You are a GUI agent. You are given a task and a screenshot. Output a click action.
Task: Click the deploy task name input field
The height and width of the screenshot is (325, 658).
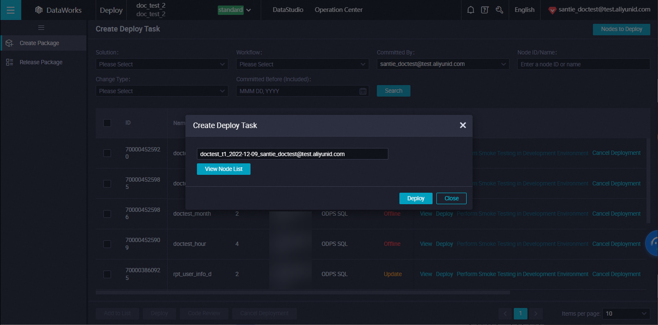(292, 154)
